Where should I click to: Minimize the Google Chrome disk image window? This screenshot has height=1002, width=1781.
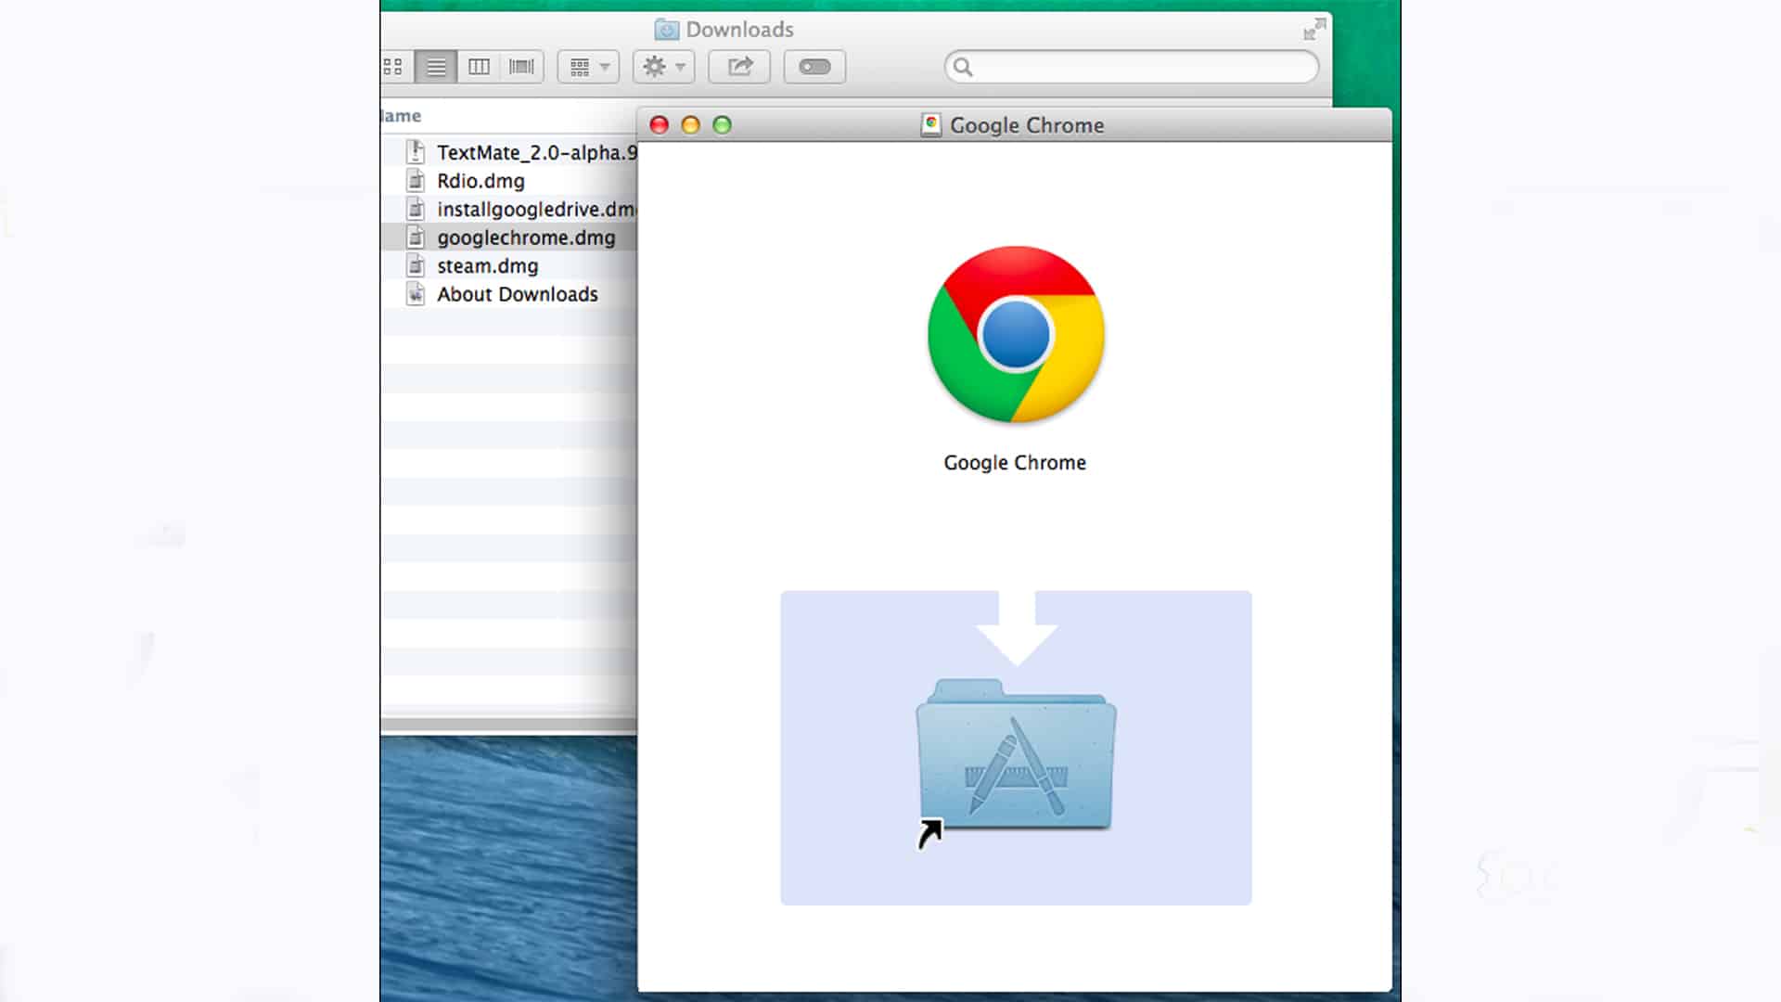pyautogui.click(x=690, y=125)
